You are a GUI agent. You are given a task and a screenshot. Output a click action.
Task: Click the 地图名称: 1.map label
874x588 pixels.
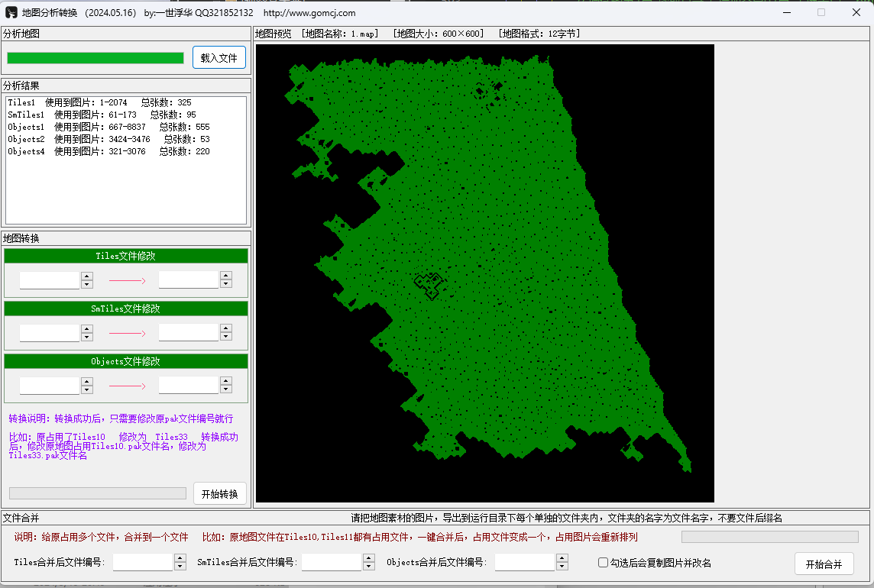point(340,34)
